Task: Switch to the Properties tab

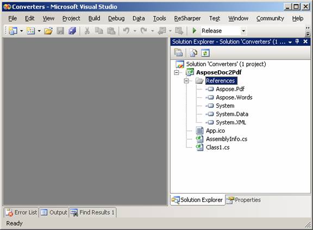Action: pos(243,200)
